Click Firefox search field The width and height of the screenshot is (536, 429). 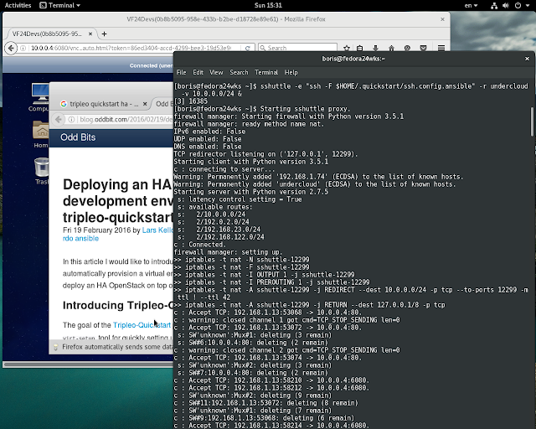click(297, 49)
